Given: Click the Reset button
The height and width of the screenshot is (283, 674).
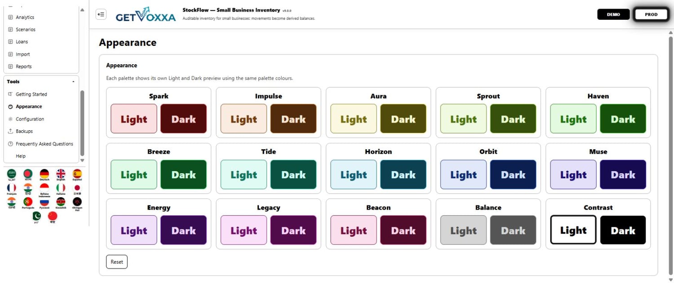Looking at the screenshot, I should click(x=117, y=262).
